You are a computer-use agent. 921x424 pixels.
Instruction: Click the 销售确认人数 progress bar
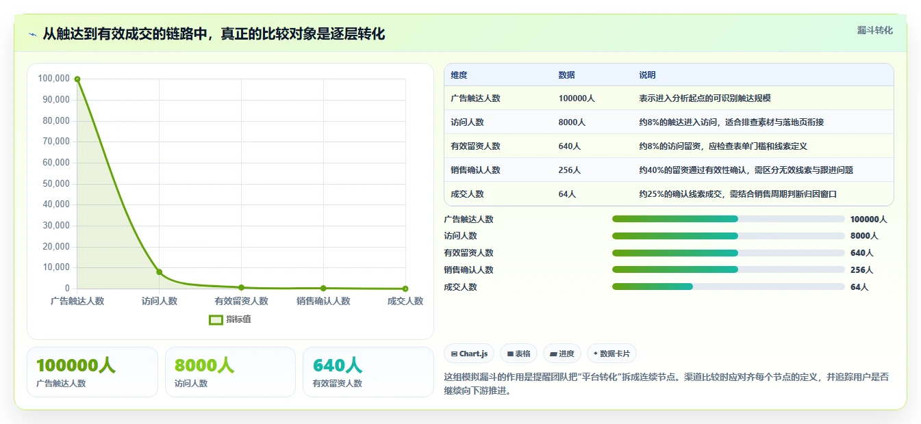728,269
